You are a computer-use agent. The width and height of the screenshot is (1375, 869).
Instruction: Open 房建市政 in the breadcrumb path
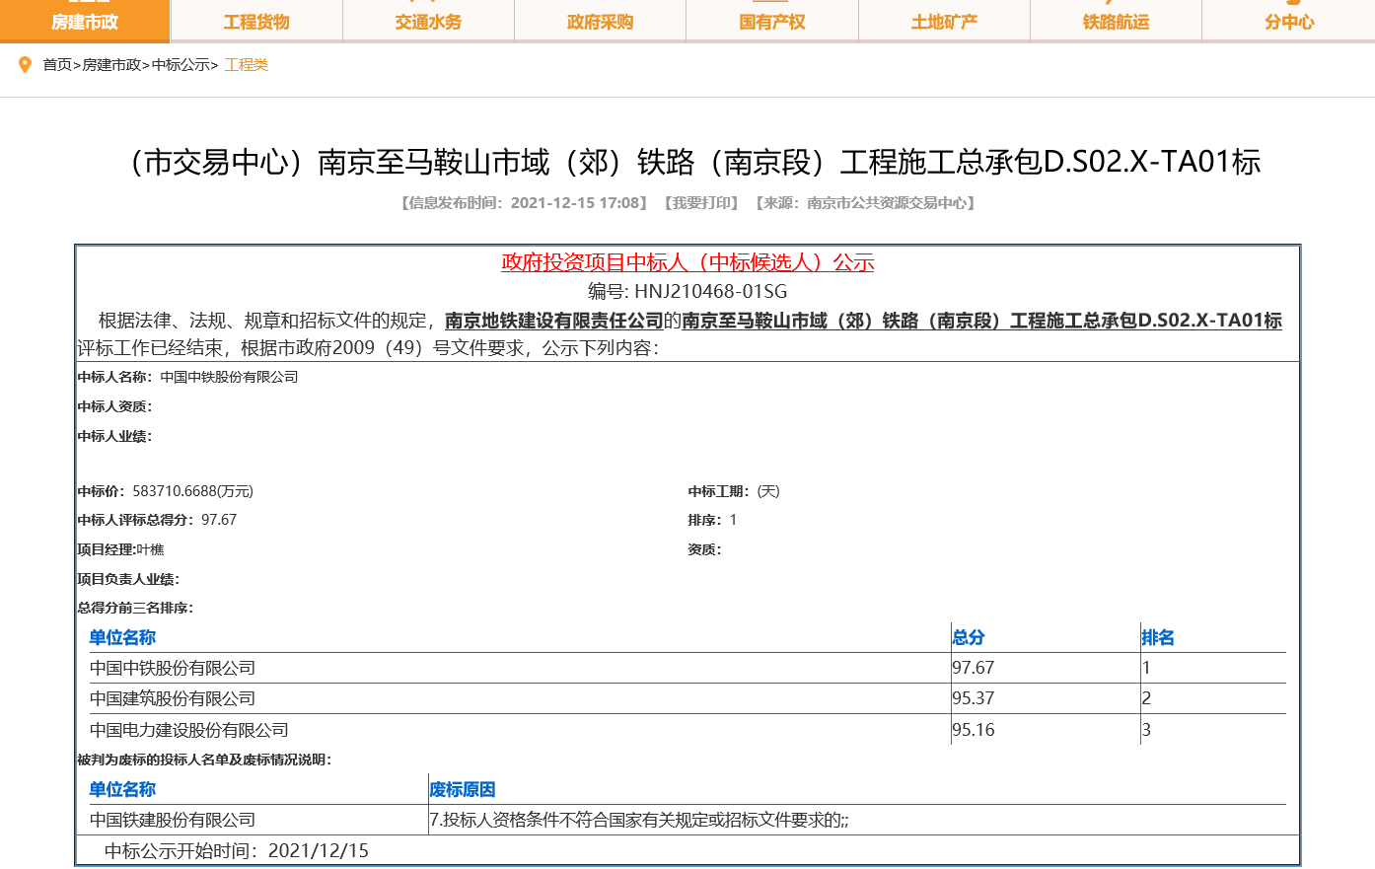pos(111,65)
